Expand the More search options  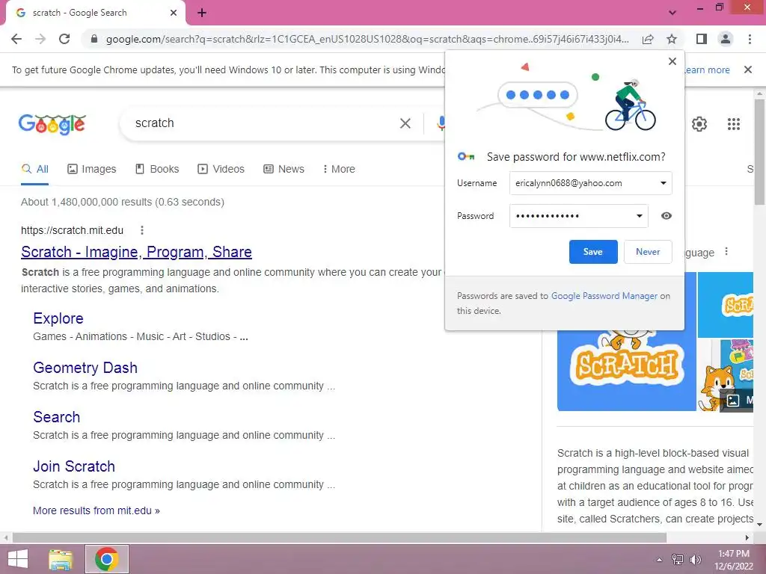339,169
